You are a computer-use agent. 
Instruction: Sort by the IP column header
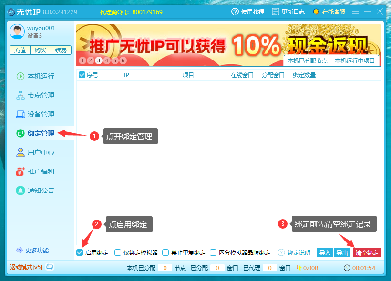pyautogui.click(x=127, y=75)
